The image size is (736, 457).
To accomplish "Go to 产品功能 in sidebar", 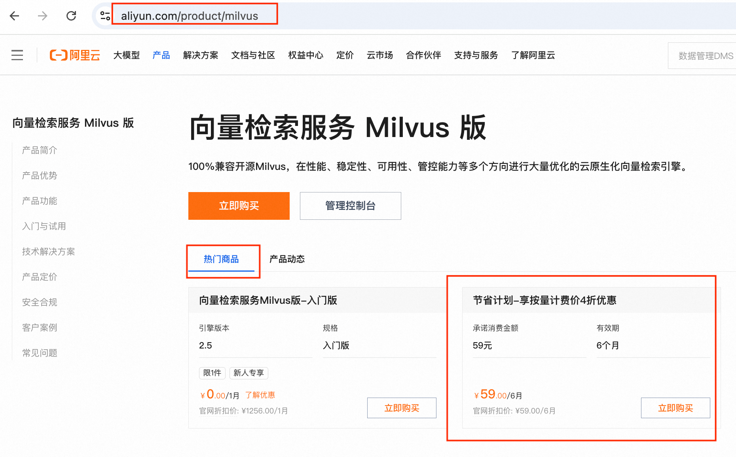I will (40, 201).
